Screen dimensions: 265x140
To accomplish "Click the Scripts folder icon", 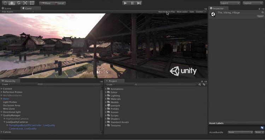I will [109, 116].
